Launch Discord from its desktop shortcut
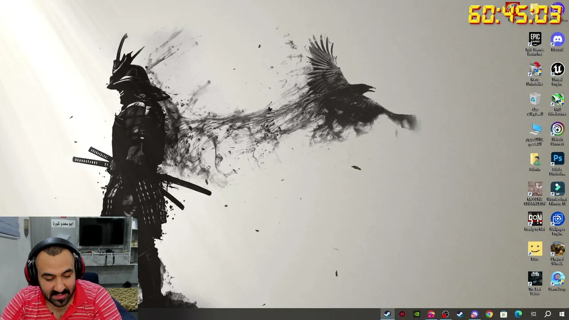Image resolution: width=569 pixels, height=320 pixels. coord(557,42)
